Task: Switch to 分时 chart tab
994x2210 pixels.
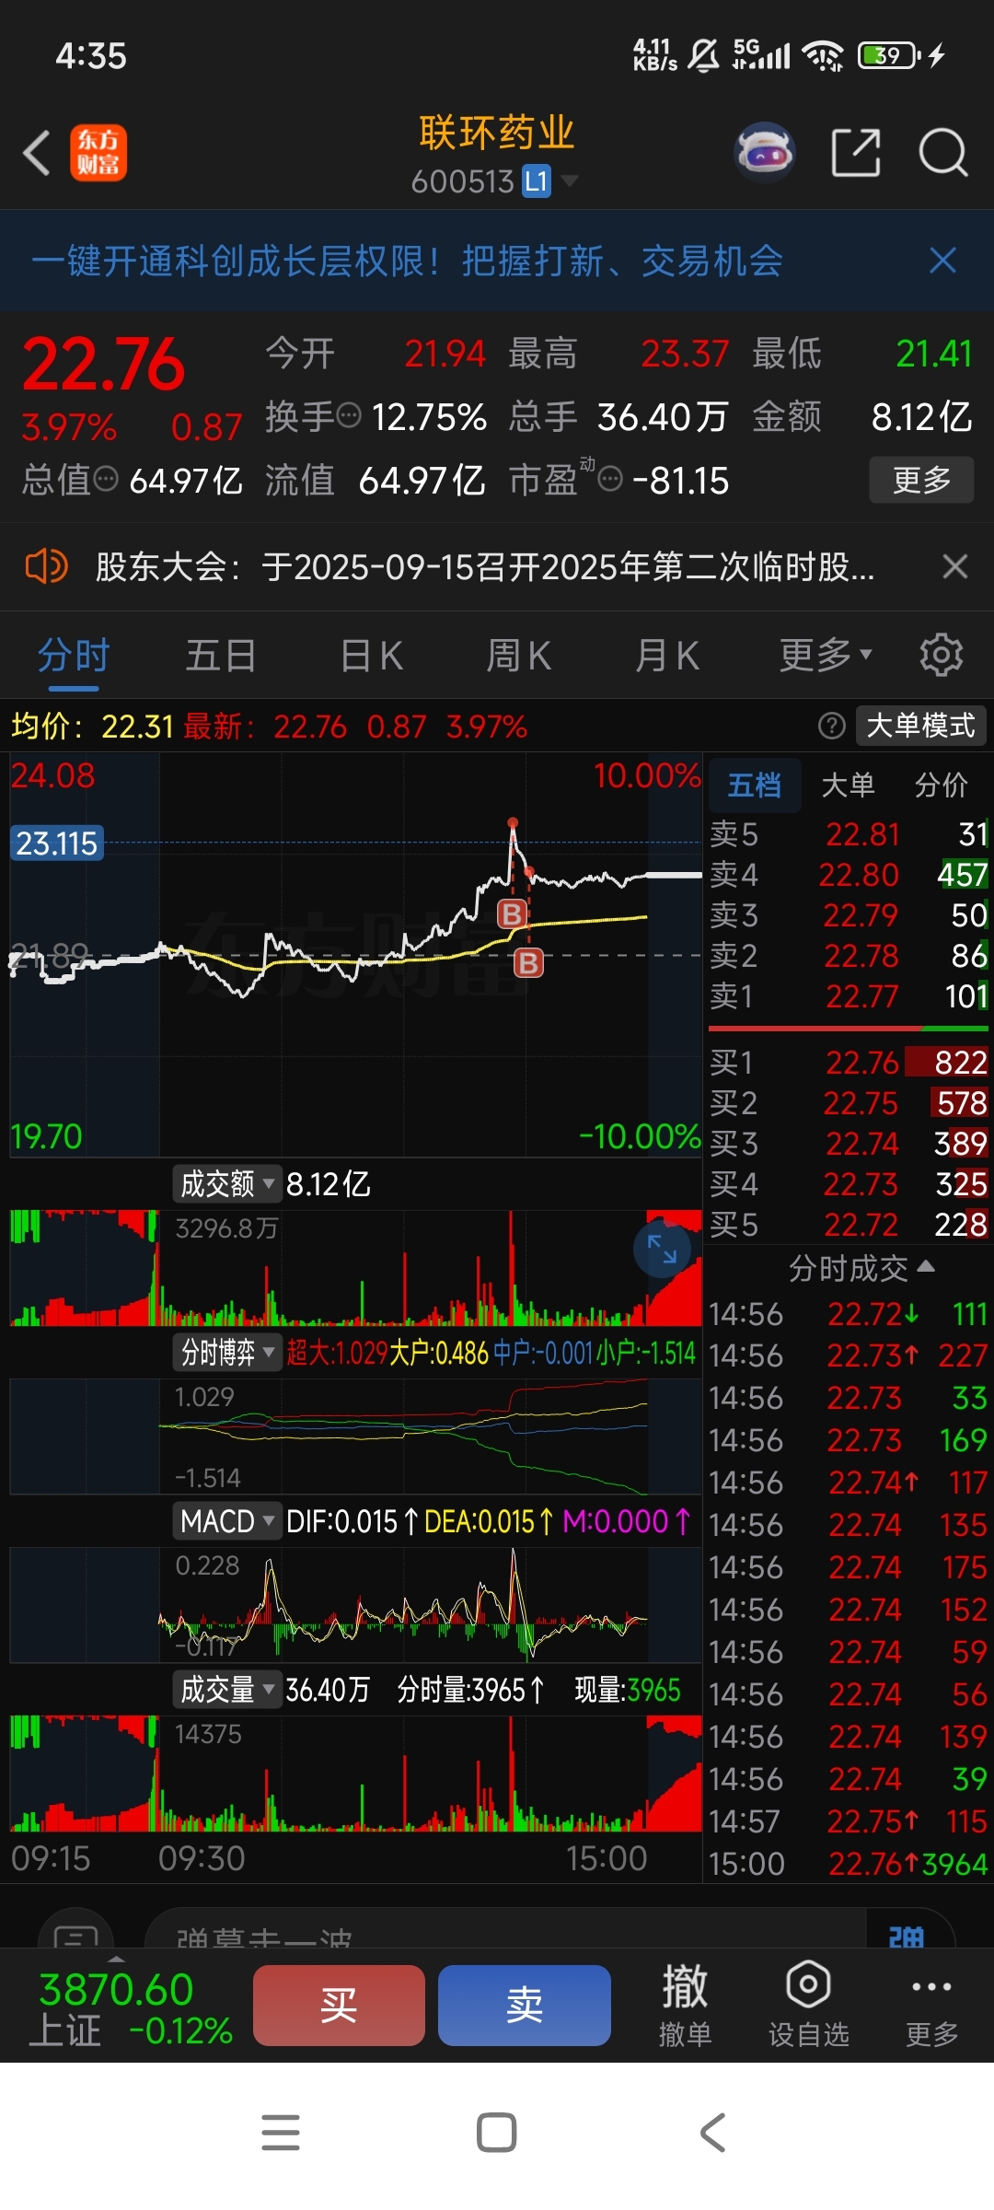Action: tap(74, 655)
